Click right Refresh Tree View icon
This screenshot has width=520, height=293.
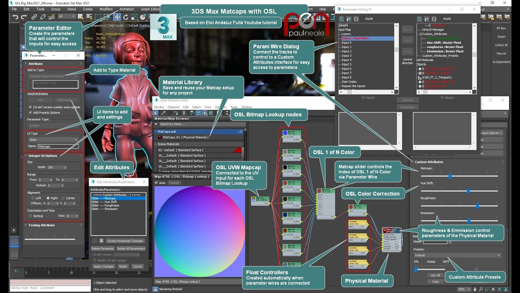(434, 19)
